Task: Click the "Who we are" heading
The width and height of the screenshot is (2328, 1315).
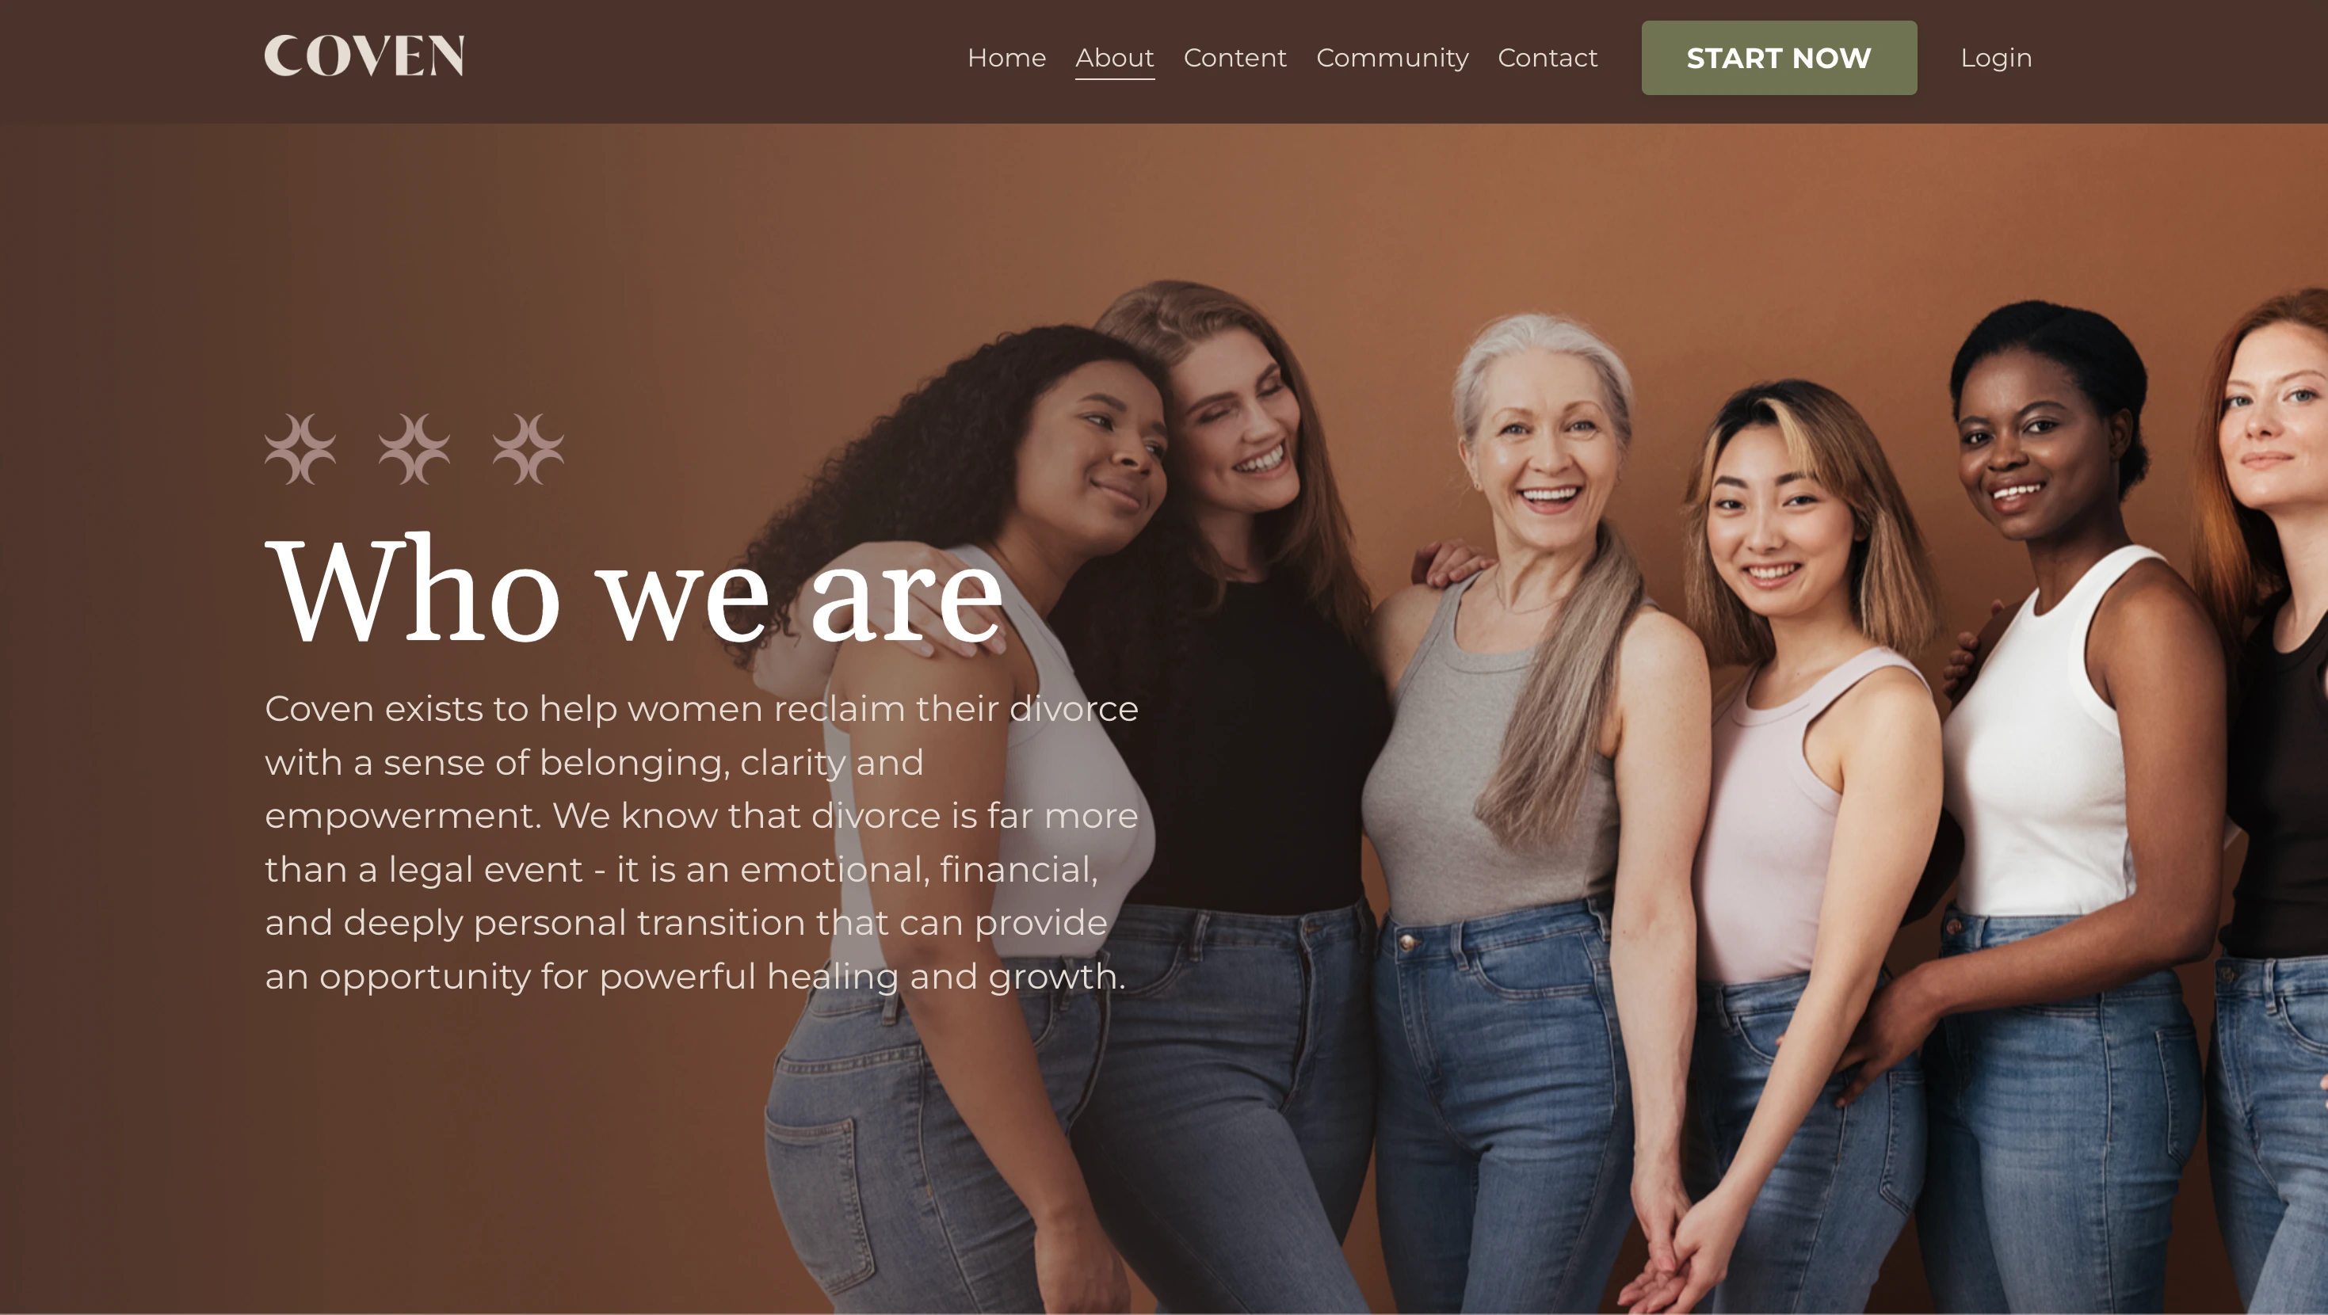Action: 634,590
